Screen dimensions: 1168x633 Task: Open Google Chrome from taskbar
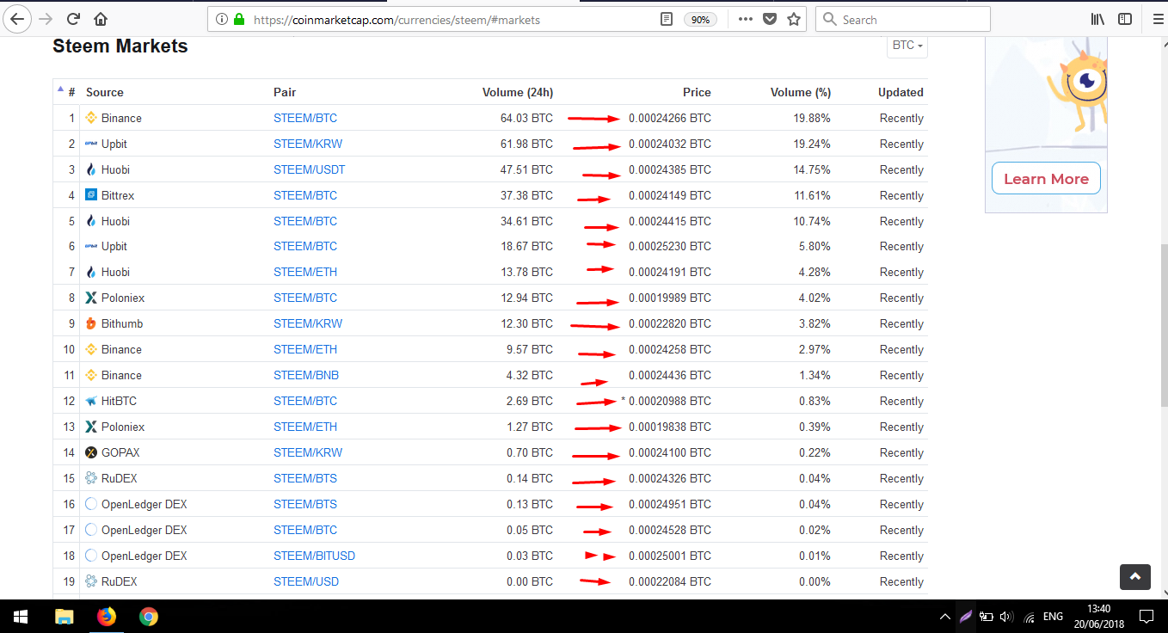[149, 617]
